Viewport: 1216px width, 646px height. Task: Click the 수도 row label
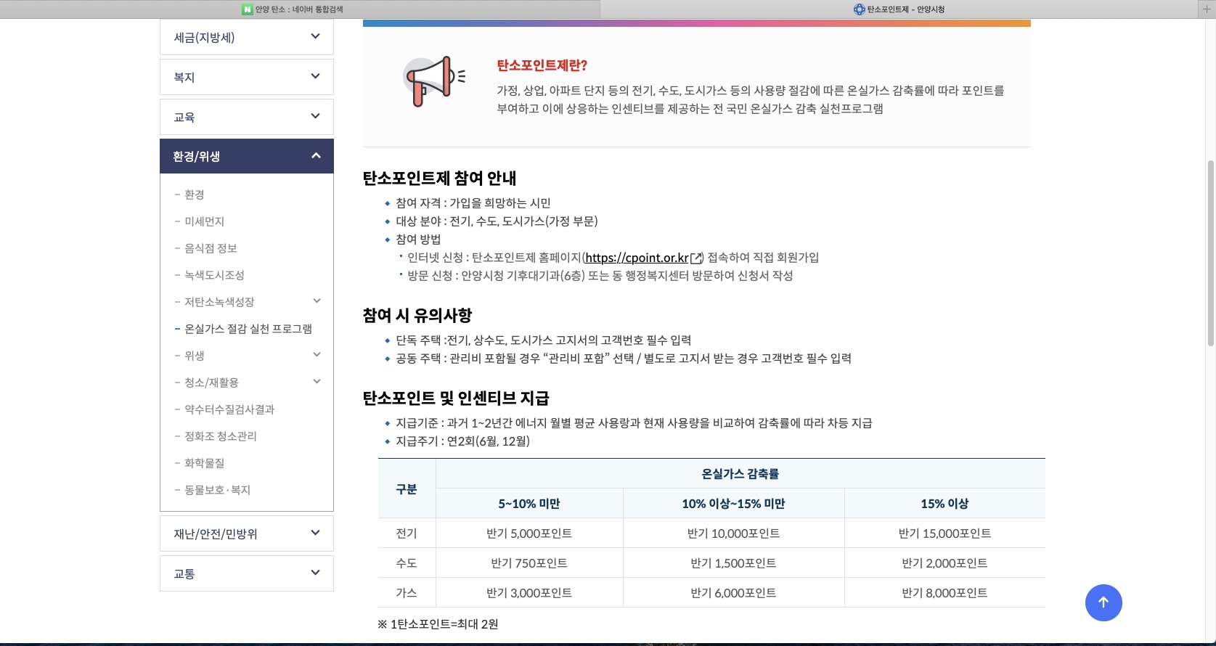[x=407, y=563]
